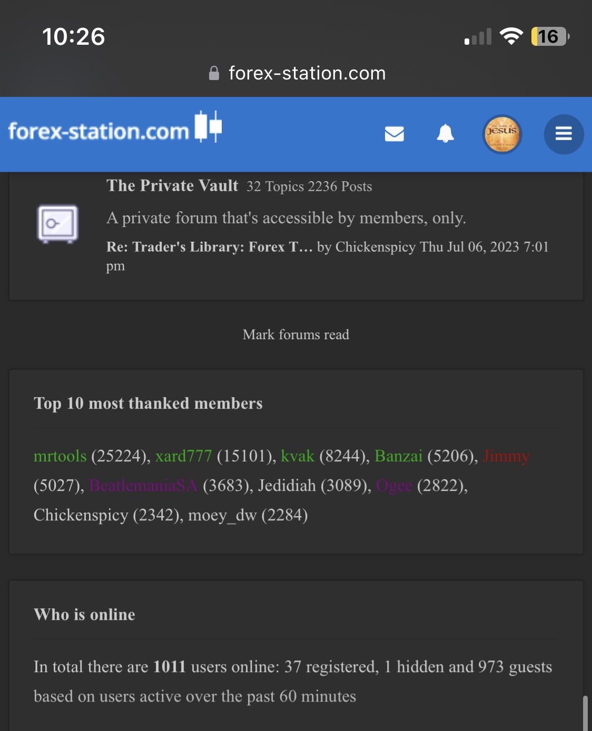Viewport: 592px width, 731px height.
Task: Tap Ogee in the thanked list
Action: [x=394, y=486]
